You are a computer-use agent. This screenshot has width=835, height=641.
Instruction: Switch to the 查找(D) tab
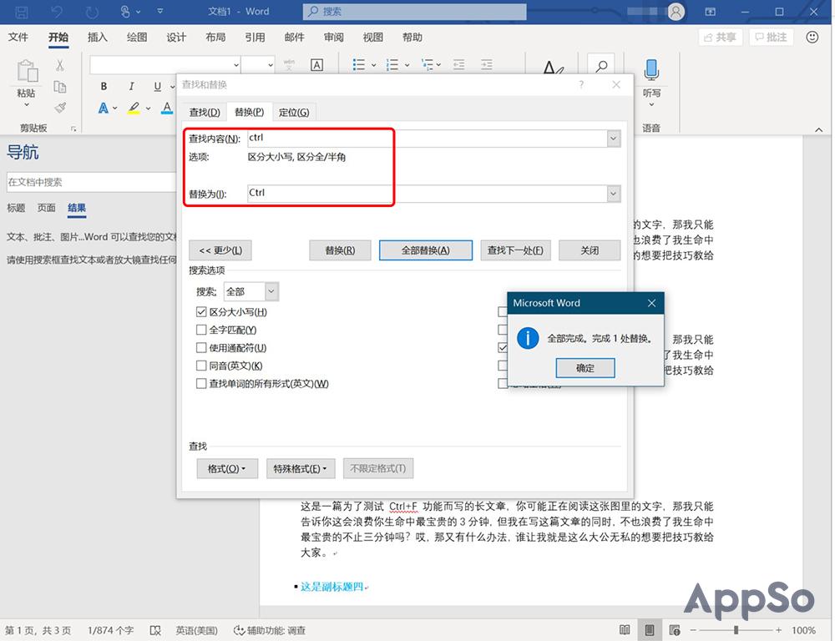pos(205,113)
